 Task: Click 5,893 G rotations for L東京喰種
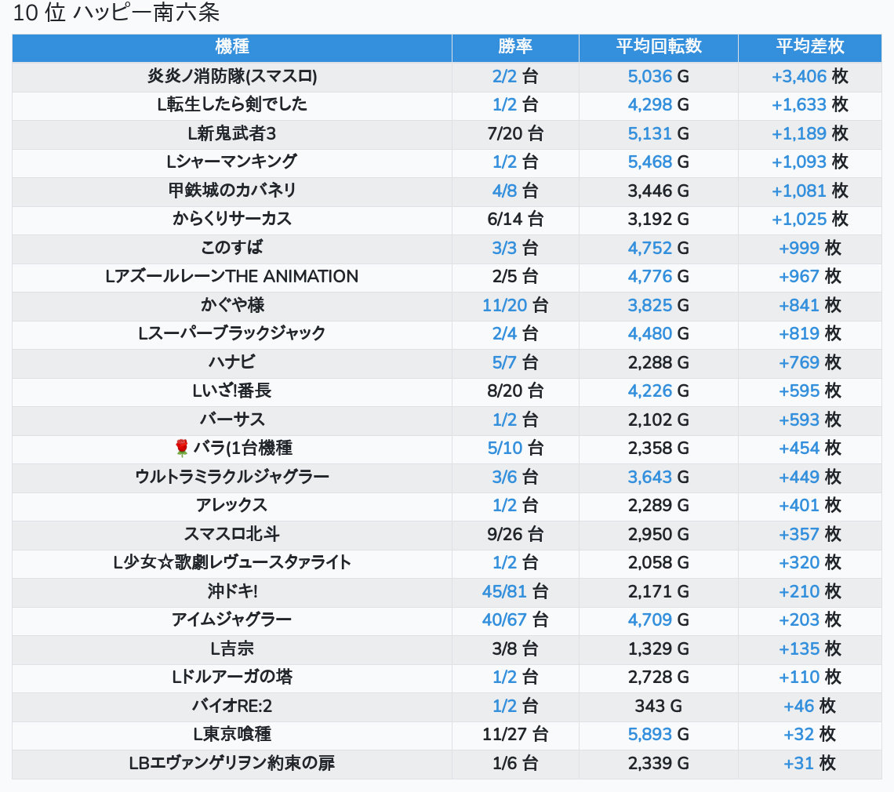pos(650,734)
